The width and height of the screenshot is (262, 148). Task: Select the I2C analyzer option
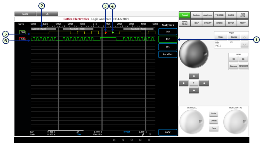click(x=168, y=39)
